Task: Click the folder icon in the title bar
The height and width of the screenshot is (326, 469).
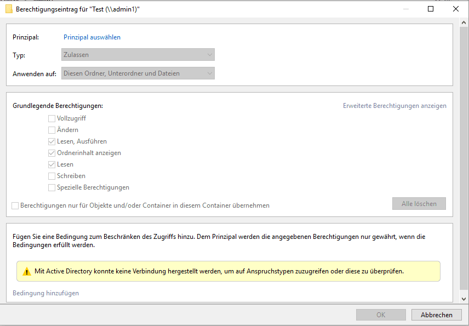Action: (9, 9)
